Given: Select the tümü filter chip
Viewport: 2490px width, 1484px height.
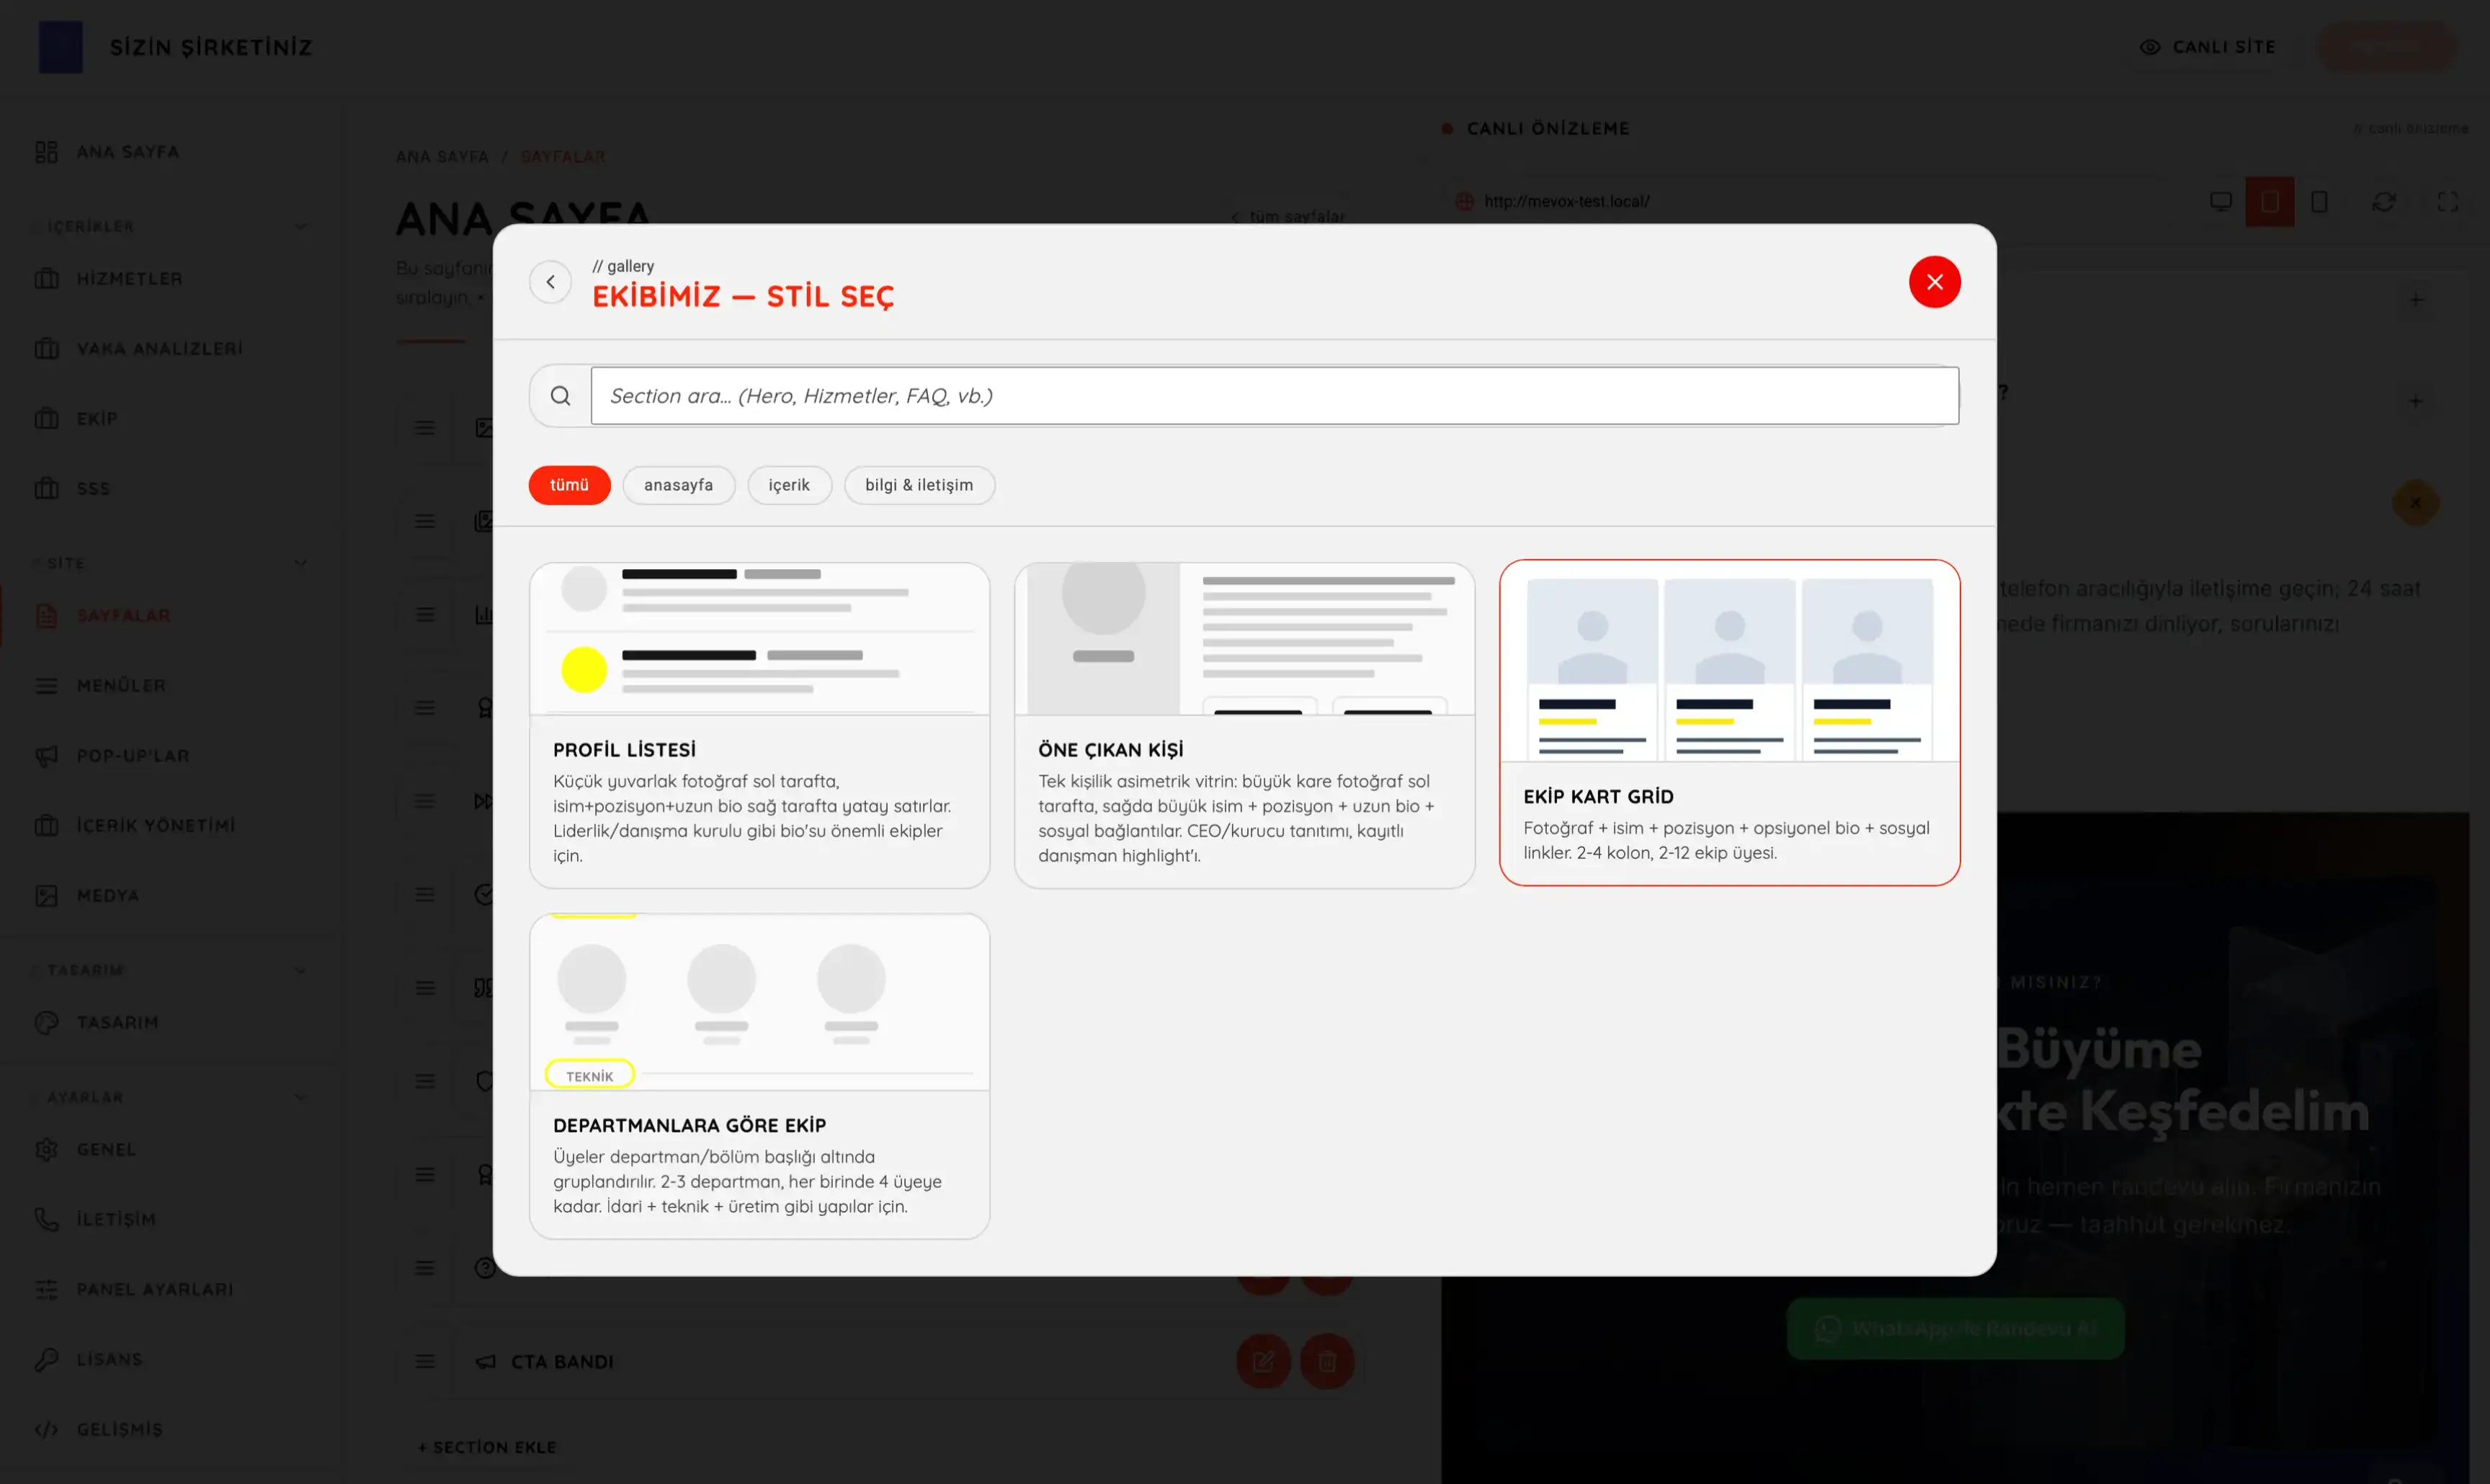Looking at the screenshot, I should tap(569, 485).
